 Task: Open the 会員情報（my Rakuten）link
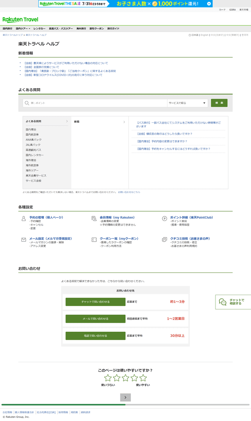[x=117, y=218]
